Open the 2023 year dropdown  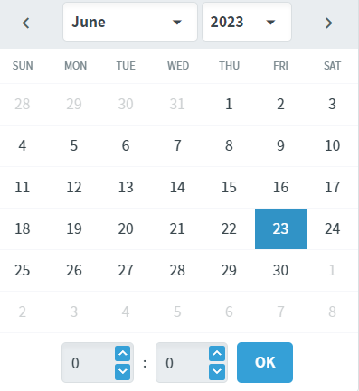(x=247, y=22)
